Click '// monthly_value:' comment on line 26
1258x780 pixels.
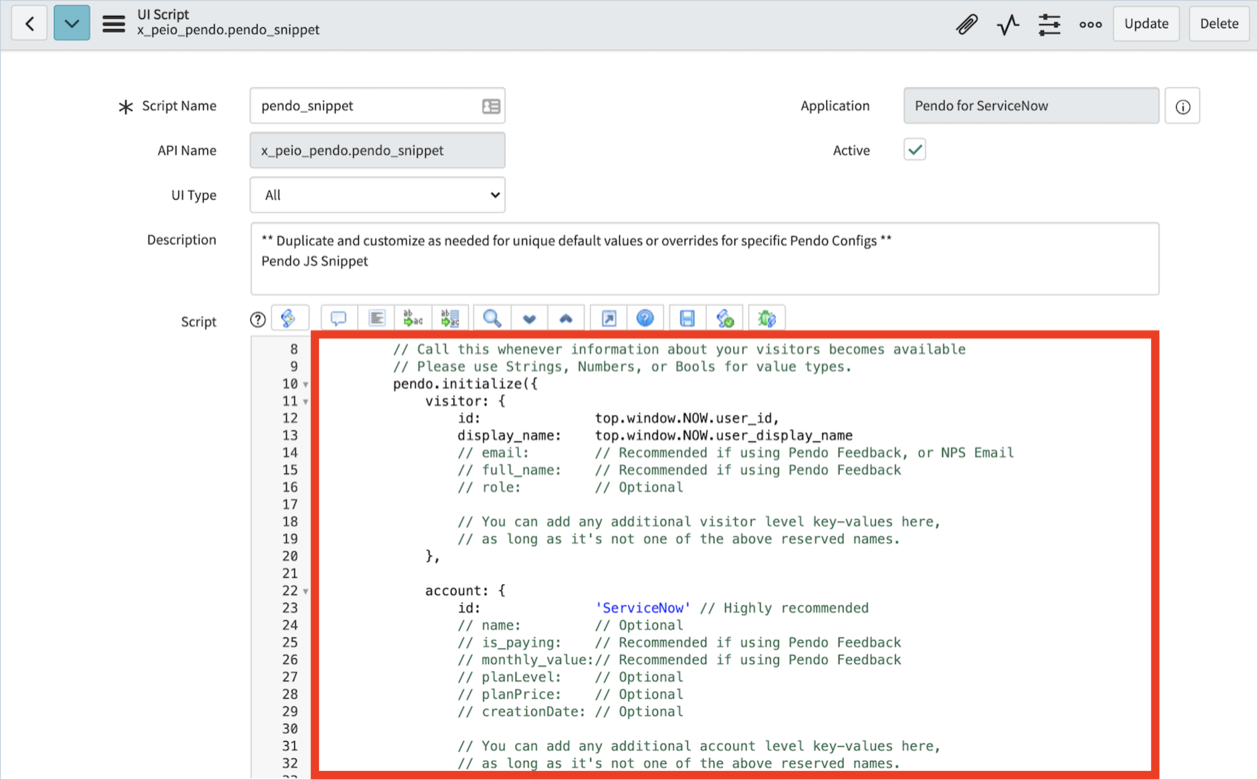(525, 660)
